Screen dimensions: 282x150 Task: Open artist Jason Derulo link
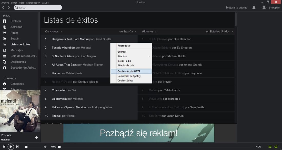(x=175, y=116)
